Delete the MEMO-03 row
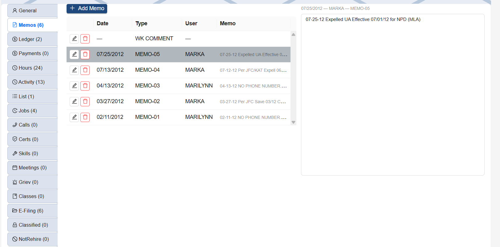Viewport: 500px width, 247px height. tap(85, 86)
